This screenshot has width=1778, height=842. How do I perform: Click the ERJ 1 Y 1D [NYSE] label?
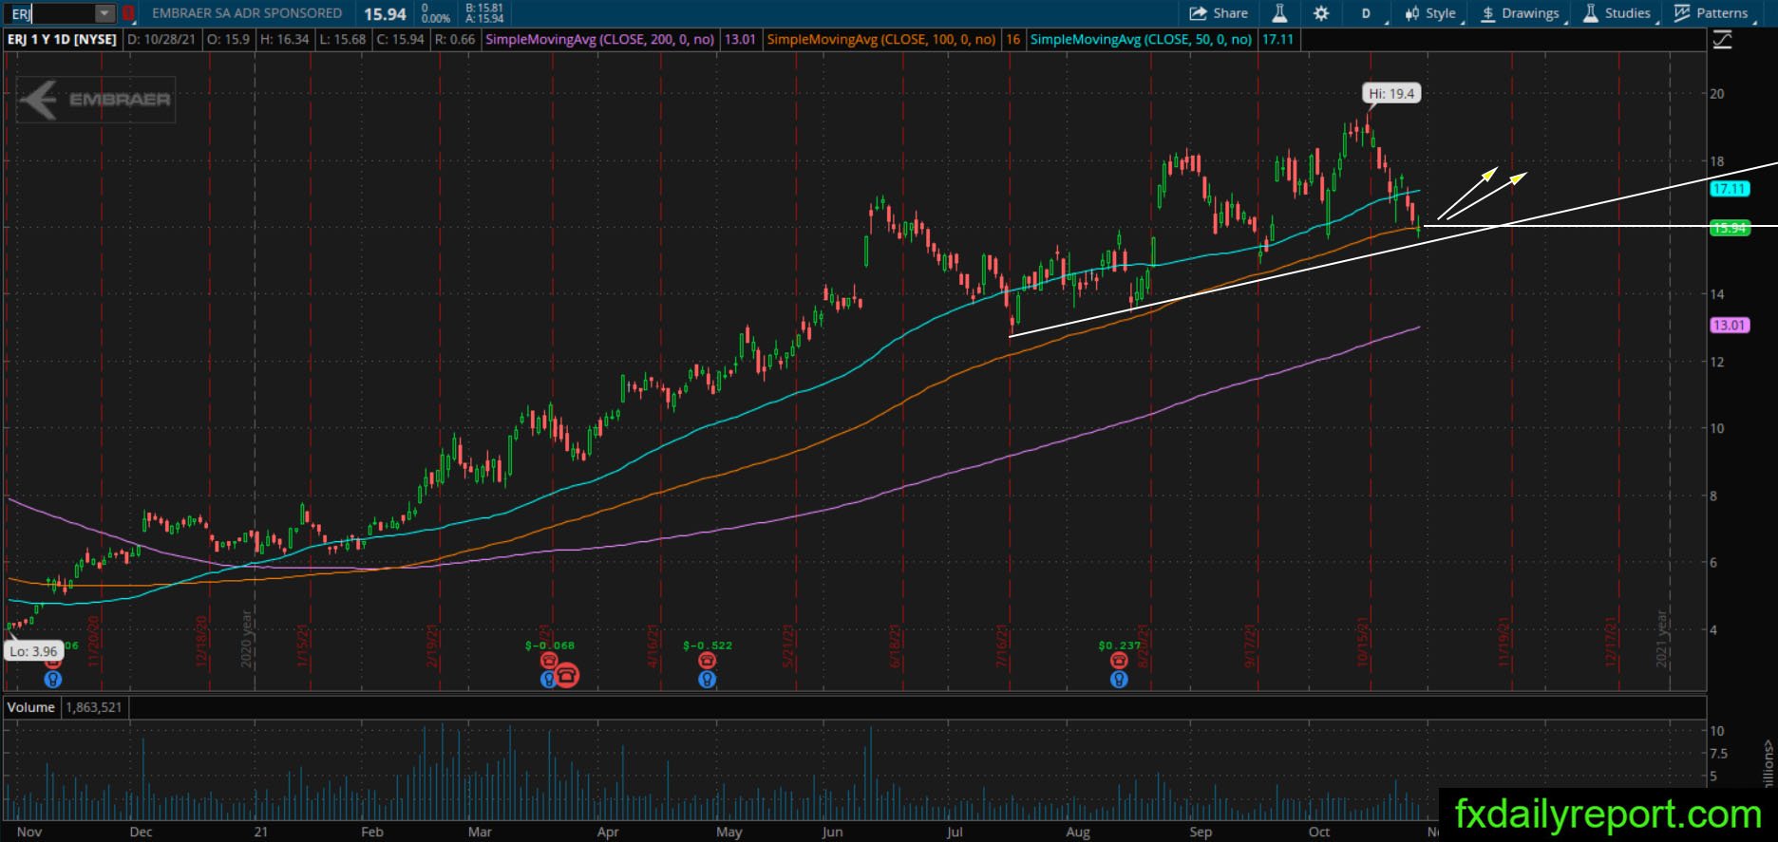pos(63,40)
